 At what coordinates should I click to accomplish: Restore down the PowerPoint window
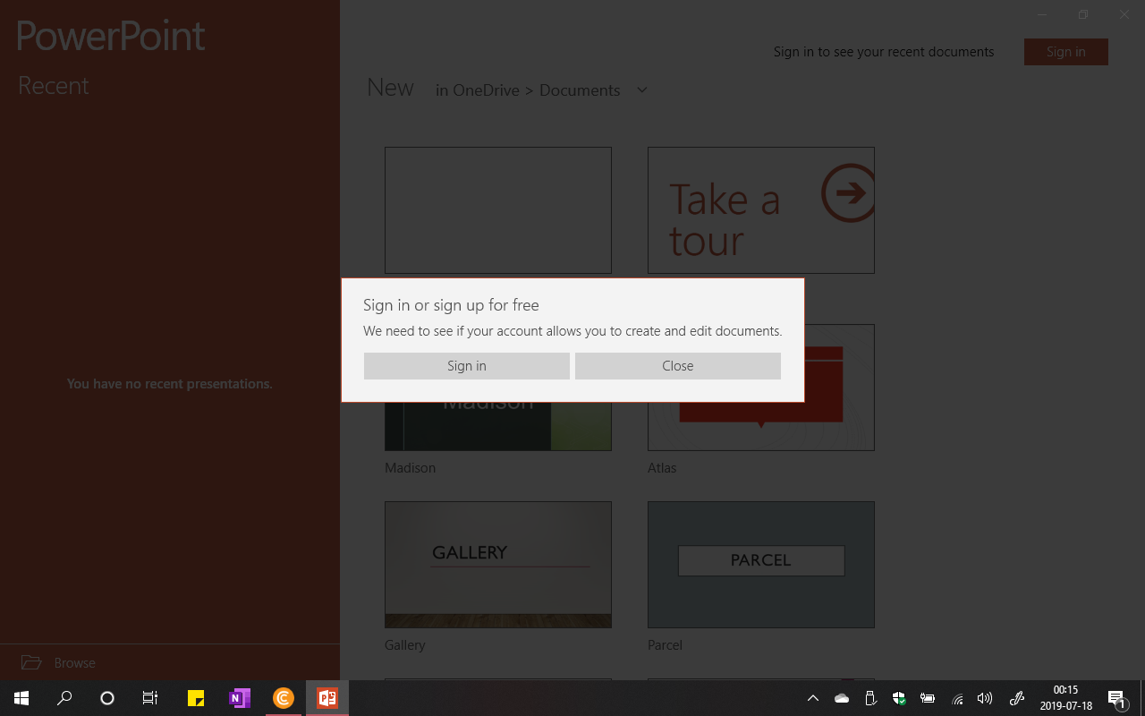[1083, 14]
